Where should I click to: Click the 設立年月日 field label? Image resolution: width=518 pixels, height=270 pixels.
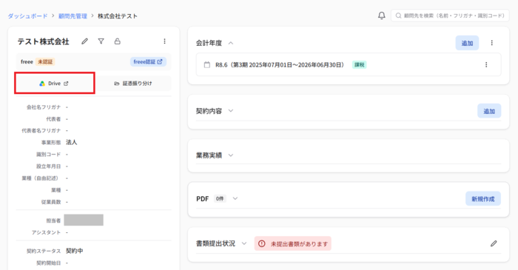[x=49, y=166]
